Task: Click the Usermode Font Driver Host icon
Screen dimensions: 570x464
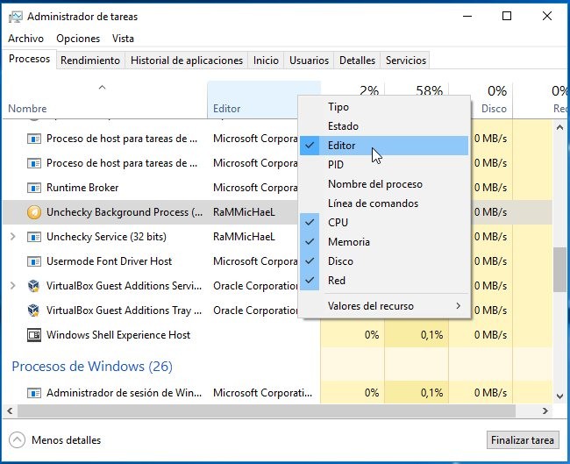Action: pyautogui.click(x=34, y=261)
